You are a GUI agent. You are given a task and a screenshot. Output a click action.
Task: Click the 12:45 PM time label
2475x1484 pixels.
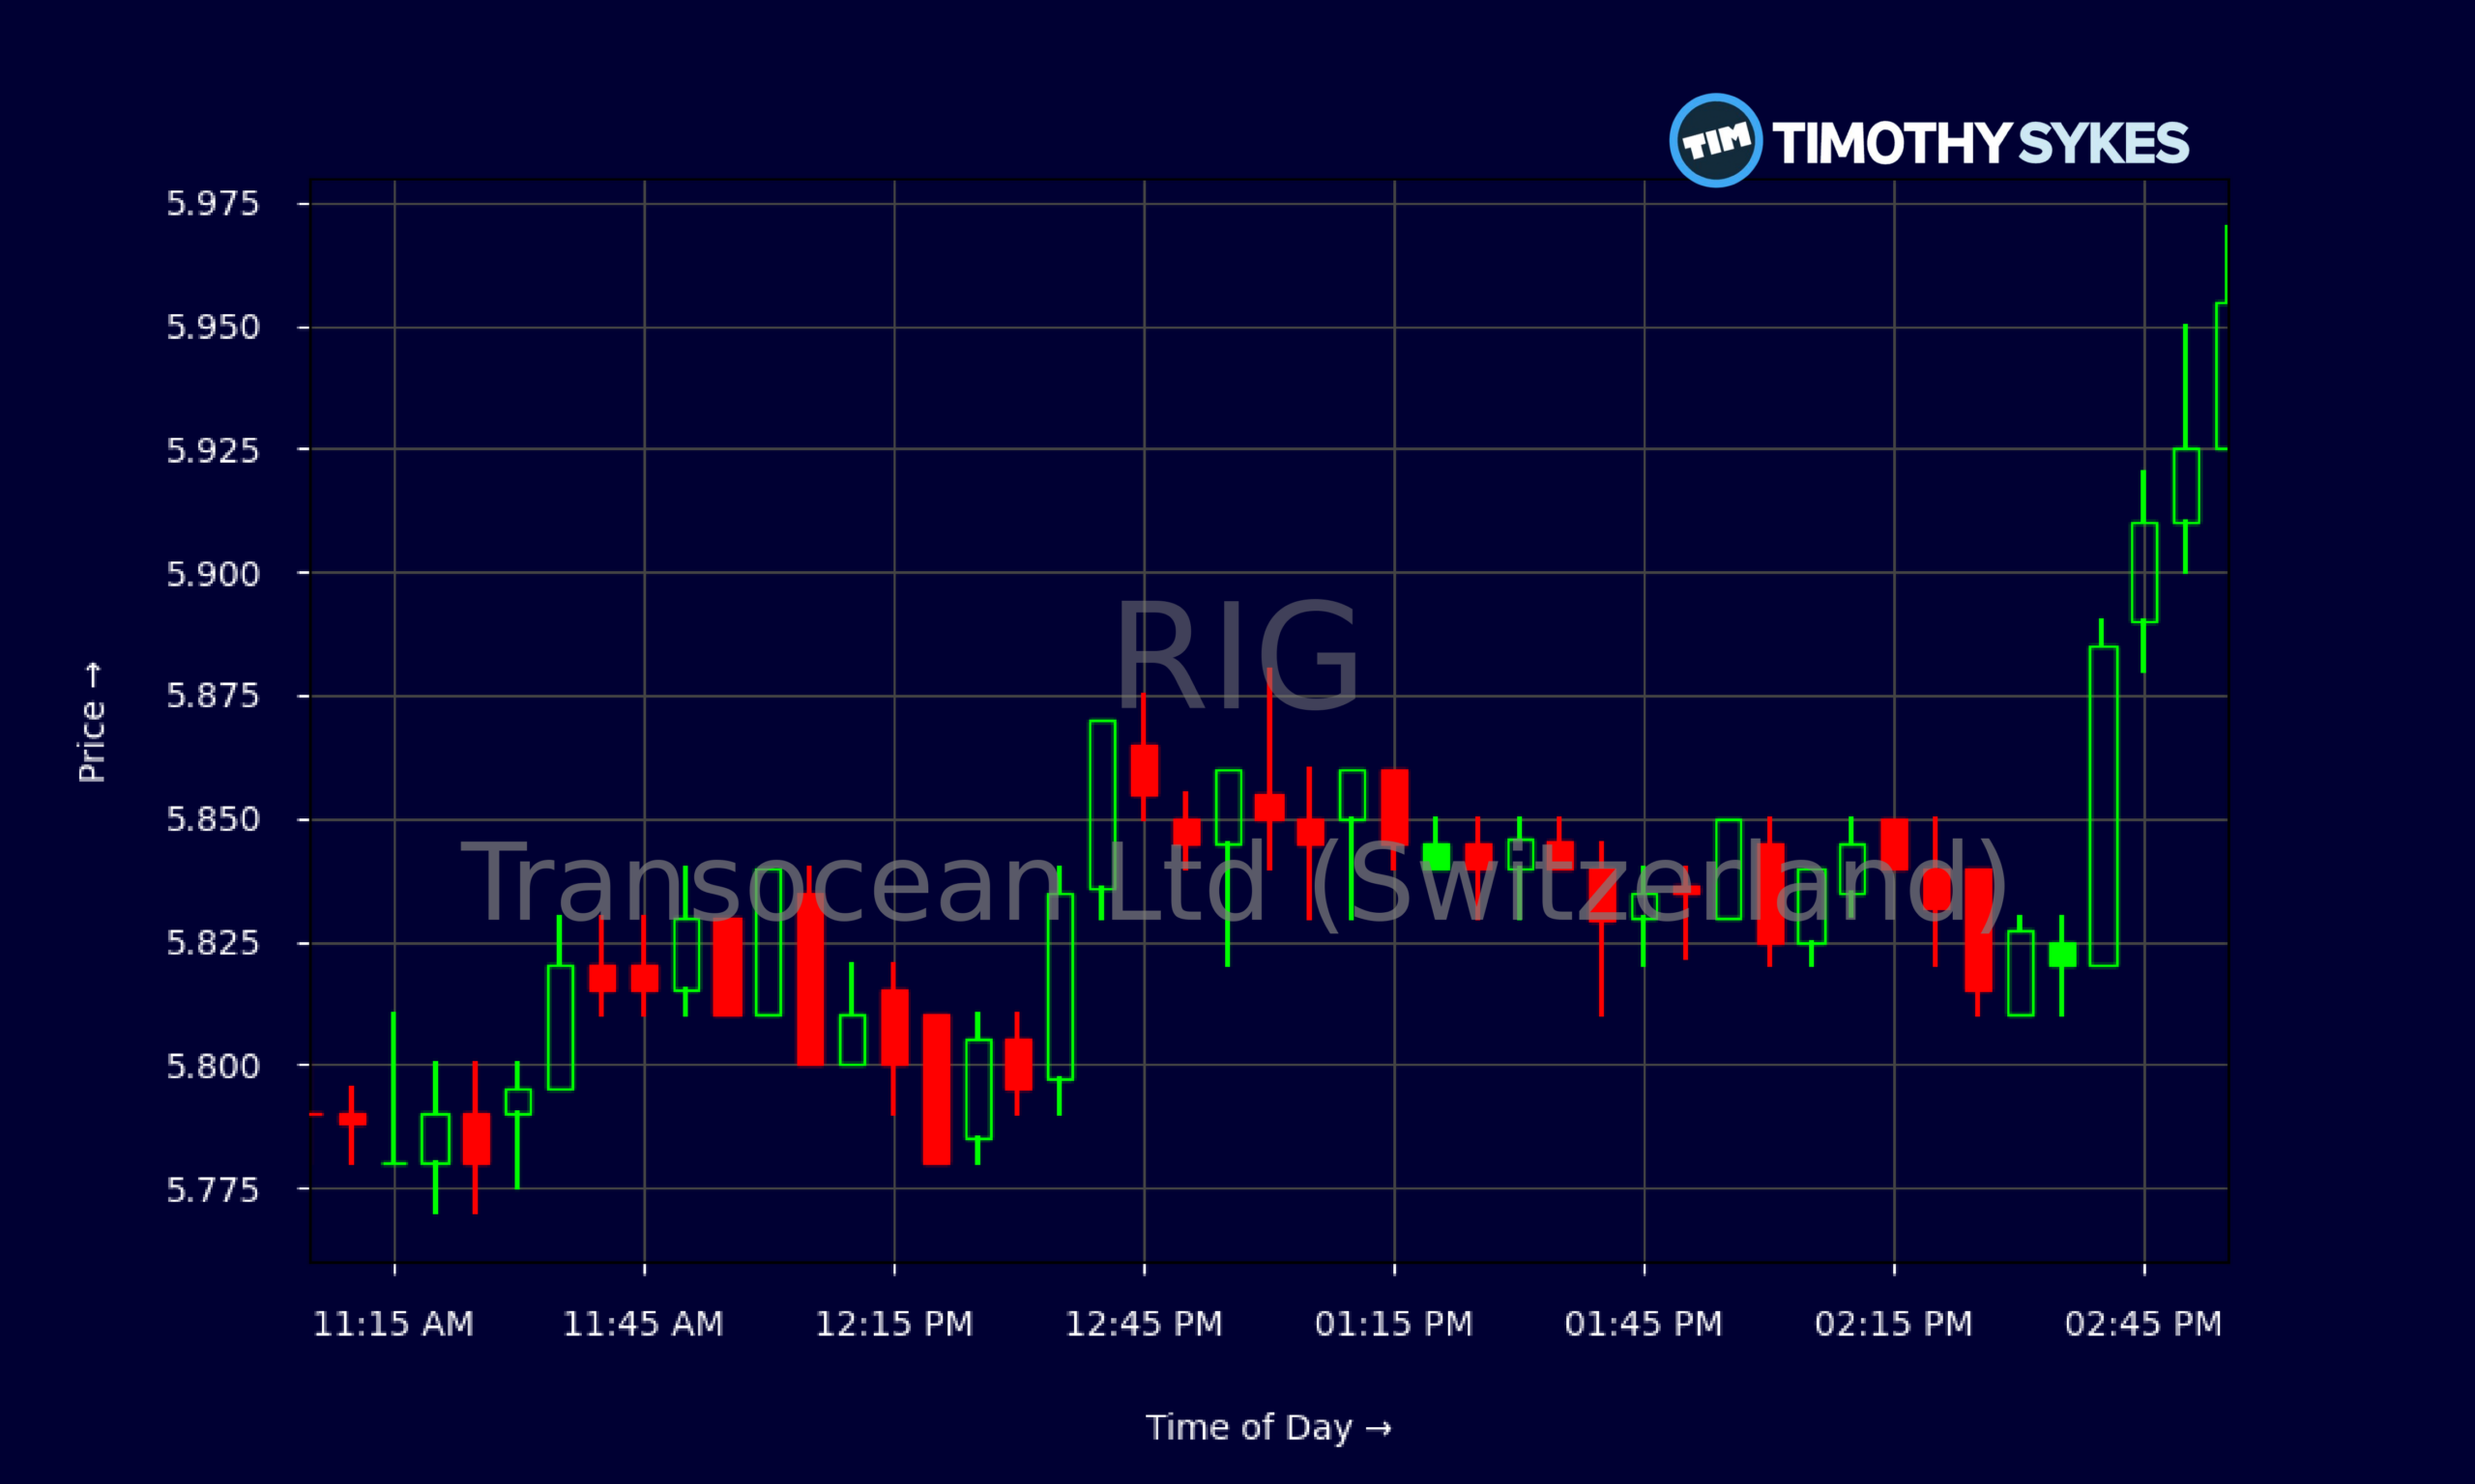point(1144,1324)
